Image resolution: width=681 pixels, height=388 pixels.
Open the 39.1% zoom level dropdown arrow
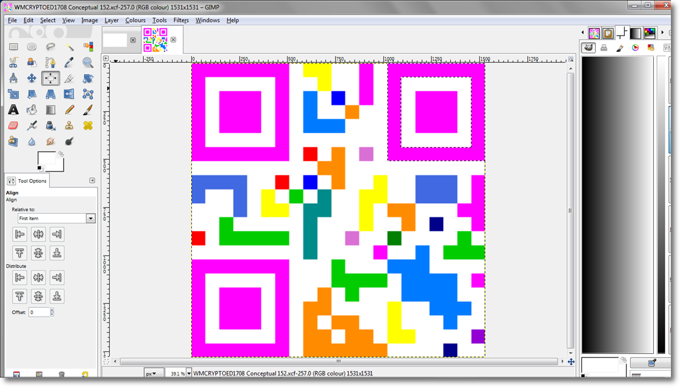pyautogui.click(x=189, y=373)
